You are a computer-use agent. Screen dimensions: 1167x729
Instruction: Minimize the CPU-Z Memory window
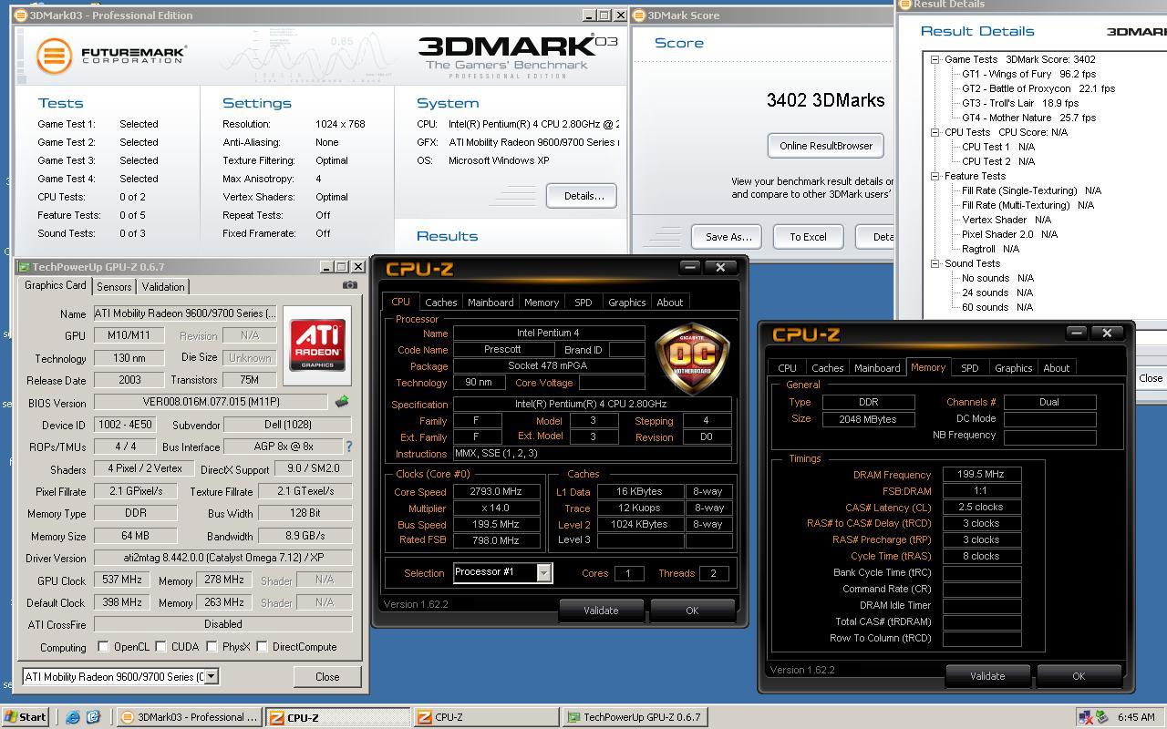(1077, 333)
